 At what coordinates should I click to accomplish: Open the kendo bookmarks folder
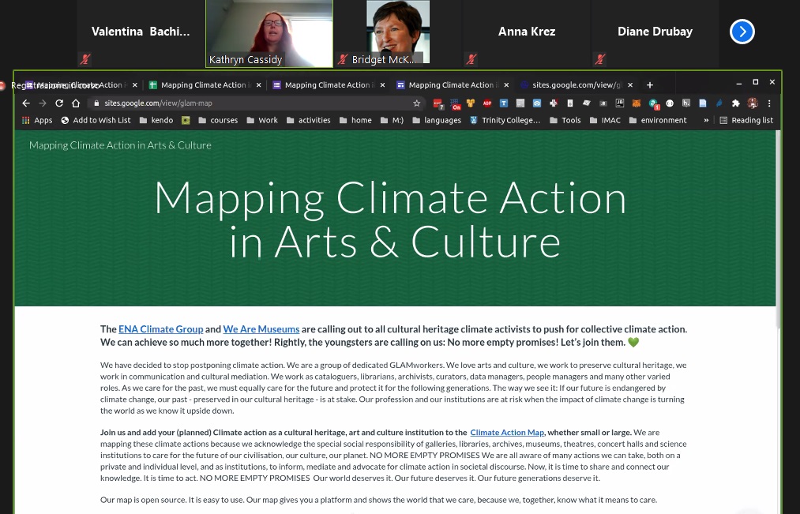(x=156, y=120)
